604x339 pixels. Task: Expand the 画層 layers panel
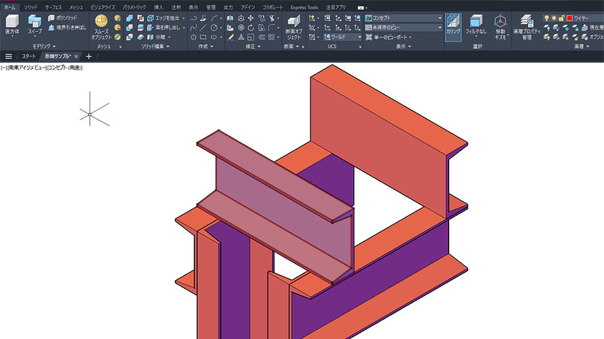[x=582, y=47]
